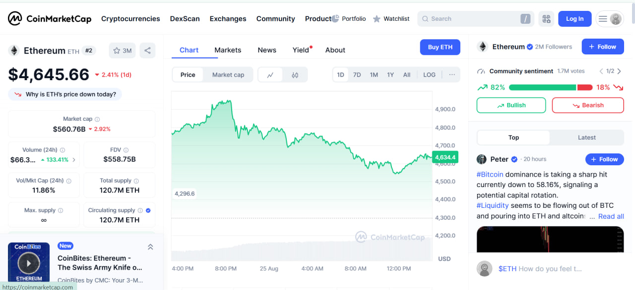Screen dimensions: 635x290
Task: Click the CoinMarketCap logo
Action: click(50, 19)
